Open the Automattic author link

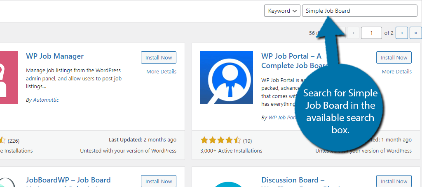coord(46,100)
